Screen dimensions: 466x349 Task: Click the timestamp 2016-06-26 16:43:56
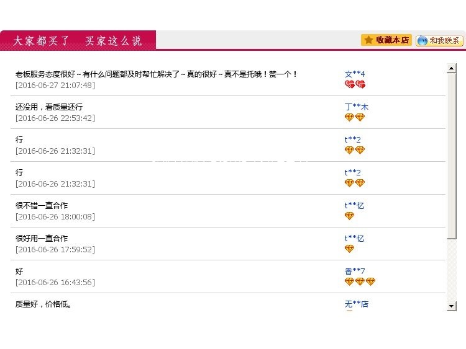(55, 282)
